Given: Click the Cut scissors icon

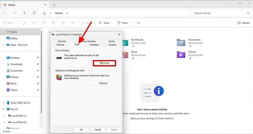Looking at the screenshot, I should tap(24, 23).
